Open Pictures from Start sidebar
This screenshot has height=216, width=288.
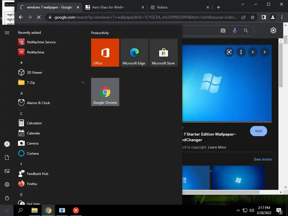7,171
